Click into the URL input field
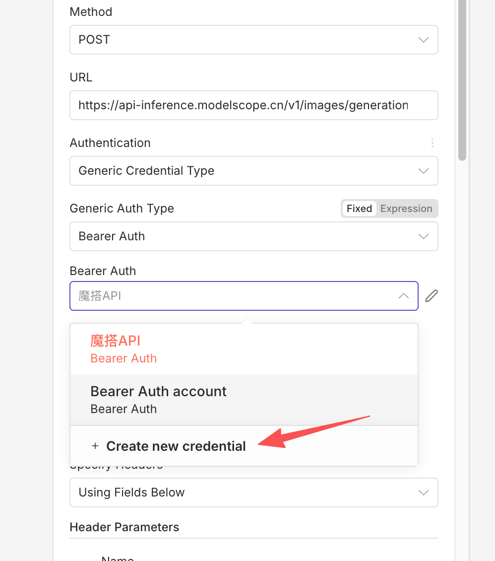Screen dimensions: 495x561 [243, 105]
